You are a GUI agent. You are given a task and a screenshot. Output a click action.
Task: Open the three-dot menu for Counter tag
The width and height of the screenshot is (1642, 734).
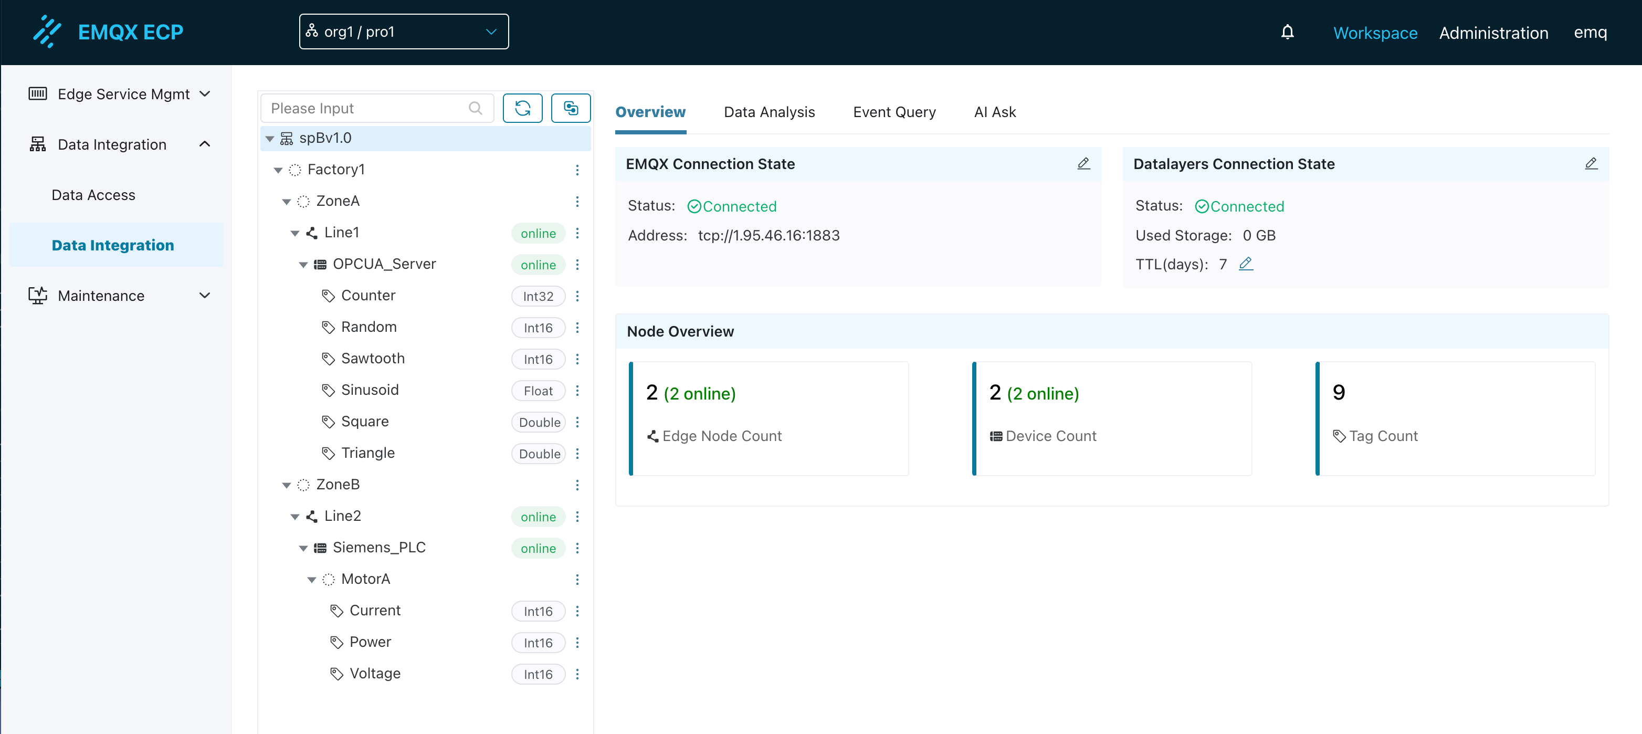tap(577, 296)
